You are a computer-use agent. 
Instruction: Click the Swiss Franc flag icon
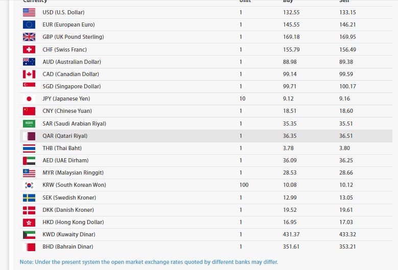(29, 50)
